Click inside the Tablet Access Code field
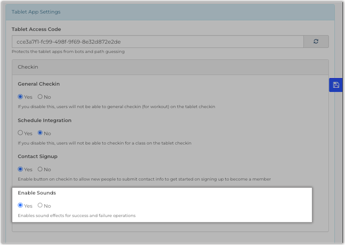The image size is (345, 245). pyautogui.click(x=158, y=42)
